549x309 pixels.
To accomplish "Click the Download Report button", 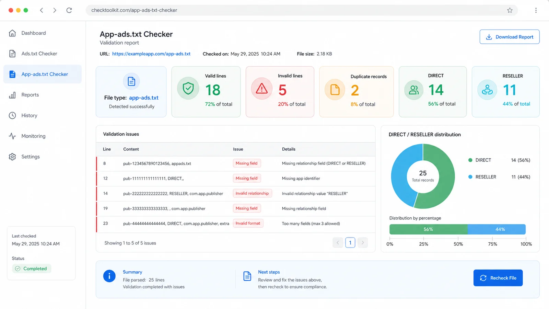I will pyautogui.click(x=510, y=37).
